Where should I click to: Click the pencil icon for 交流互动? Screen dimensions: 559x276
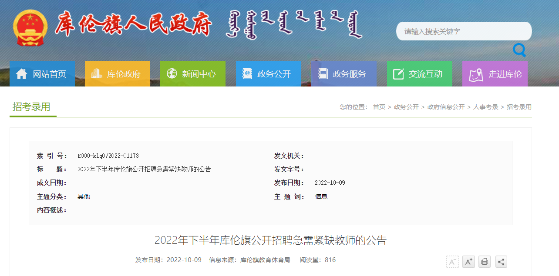pos(398,74)
